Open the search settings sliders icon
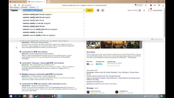This screenshot has height=98, width=174. click(103, 10)
